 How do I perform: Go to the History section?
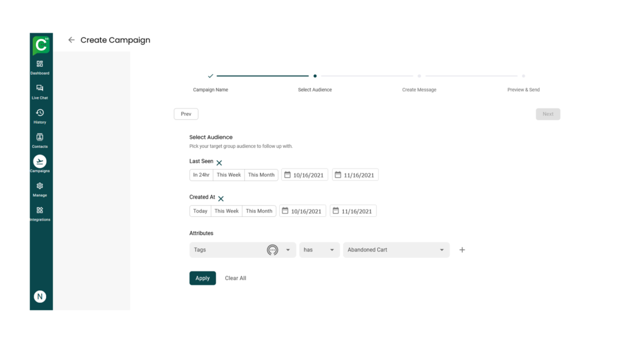40,113
